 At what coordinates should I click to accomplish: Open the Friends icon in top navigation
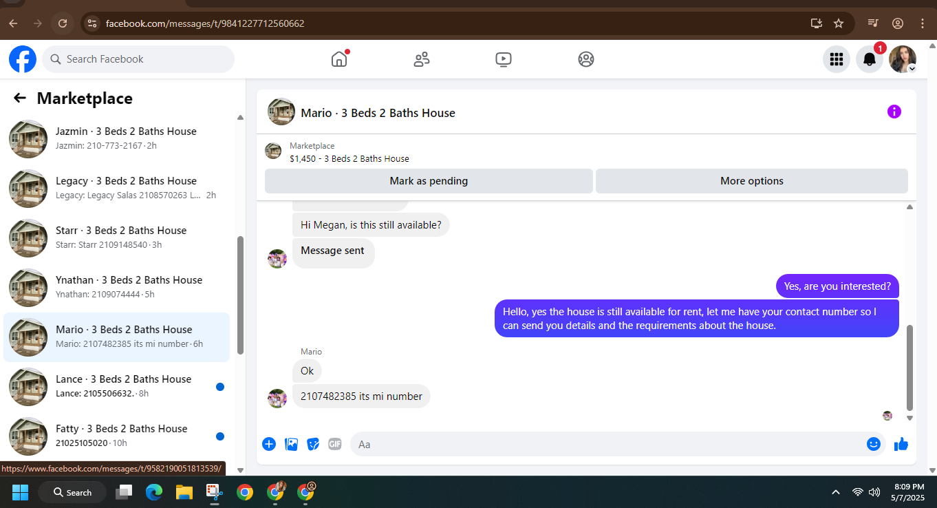pos(422,59)
